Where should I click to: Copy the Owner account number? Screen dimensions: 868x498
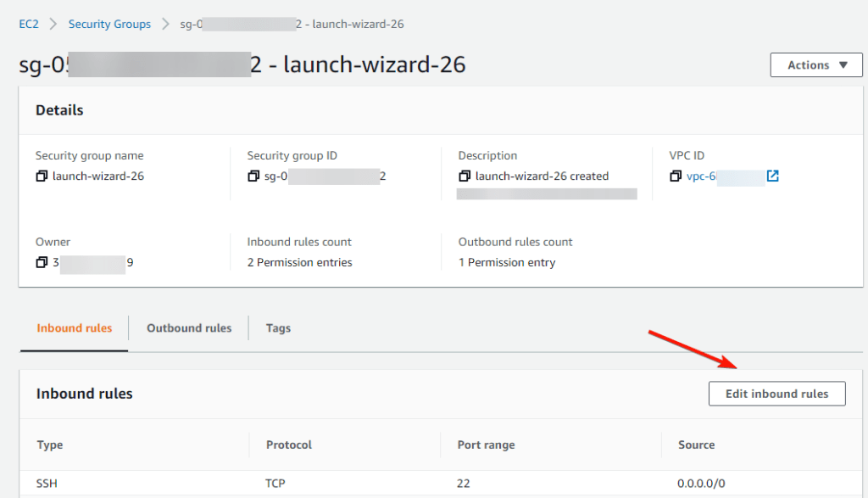point(42,263)
